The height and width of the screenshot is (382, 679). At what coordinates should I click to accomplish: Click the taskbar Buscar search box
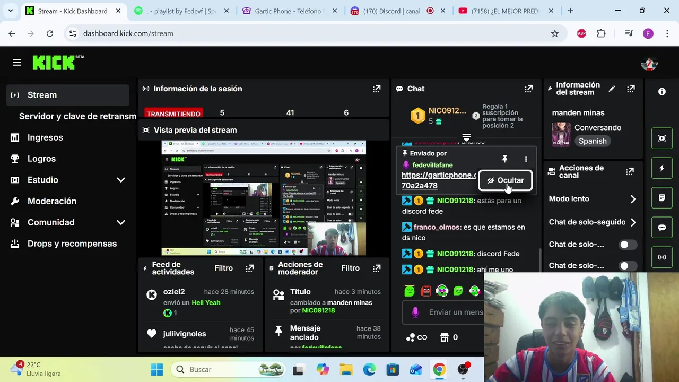coord(229,369)
